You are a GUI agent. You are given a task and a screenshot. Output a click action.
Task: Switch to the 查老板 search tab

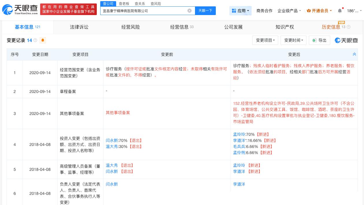124,3
